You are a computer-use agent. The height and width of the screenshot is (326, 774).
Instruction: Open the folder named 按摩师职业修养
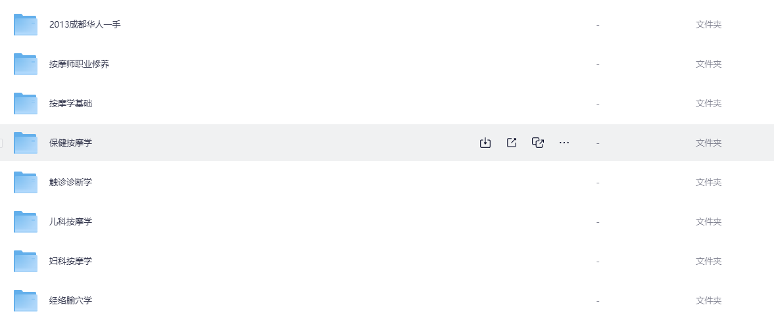coord(79,64)
